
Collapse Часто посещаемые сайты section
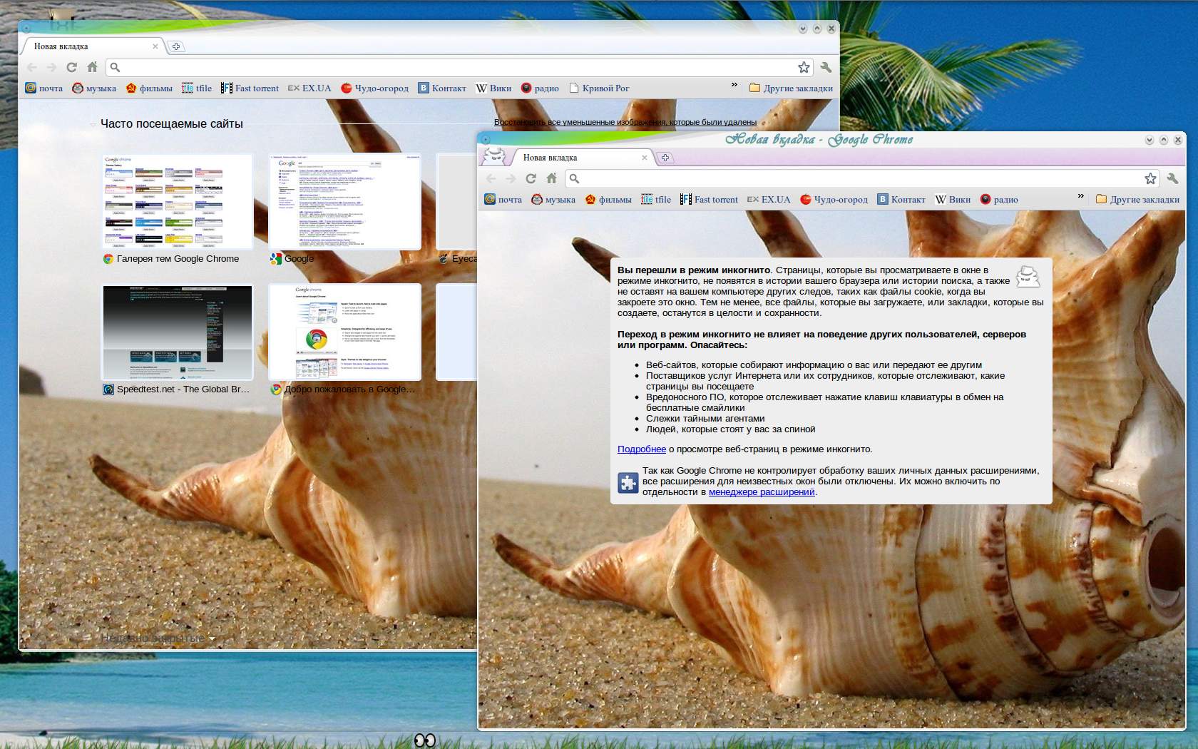pyautogui.click(x=93, y=124)
